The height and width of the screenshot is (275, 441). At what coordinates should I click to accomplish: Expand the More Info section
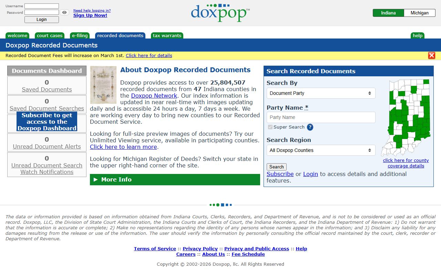[175, 179]
